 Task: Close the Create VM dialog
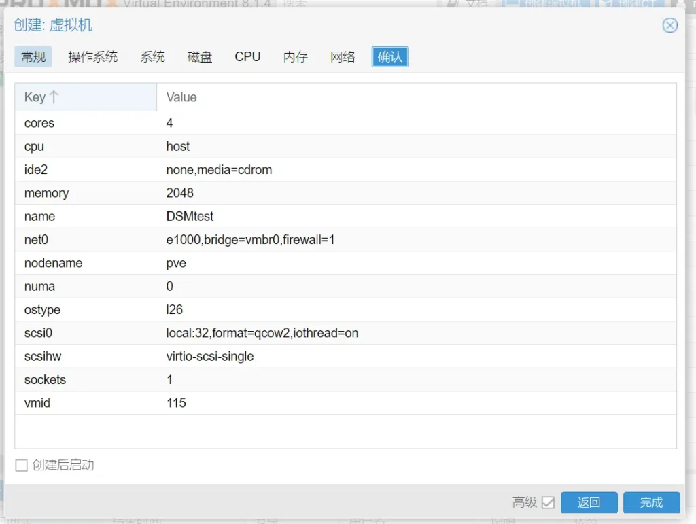[669, 26]
